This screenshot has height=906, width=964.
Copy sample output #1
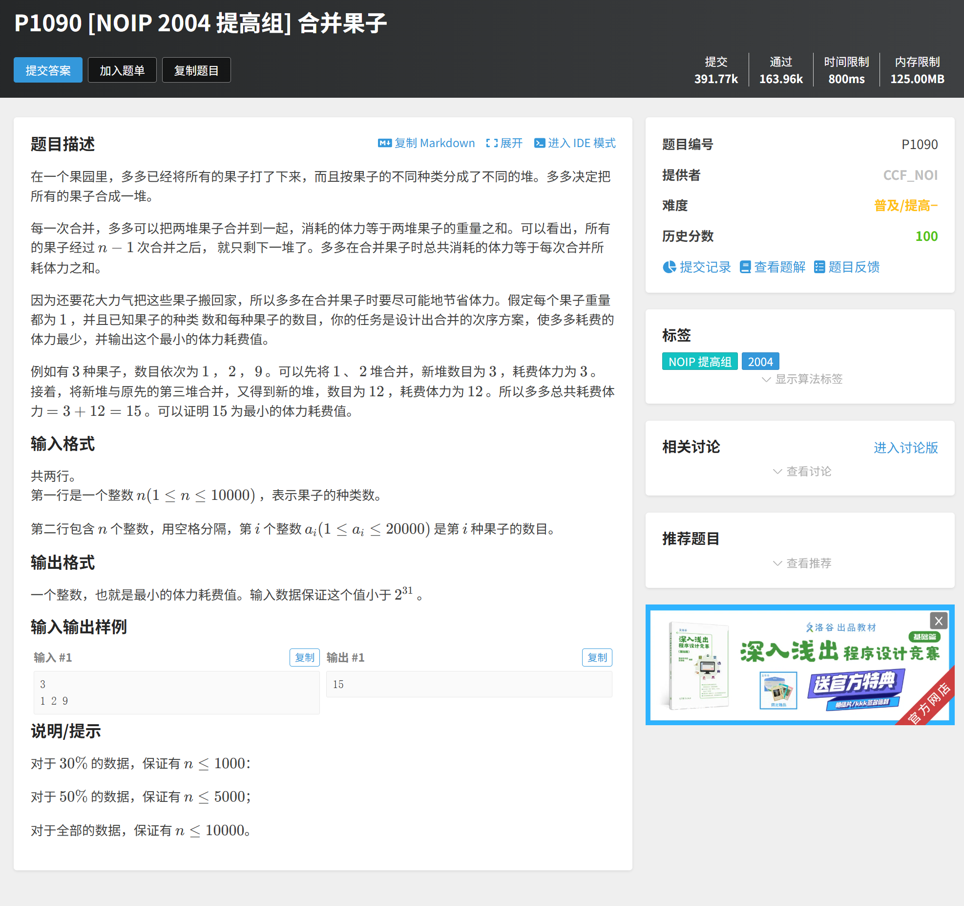[x=597, y=658]
